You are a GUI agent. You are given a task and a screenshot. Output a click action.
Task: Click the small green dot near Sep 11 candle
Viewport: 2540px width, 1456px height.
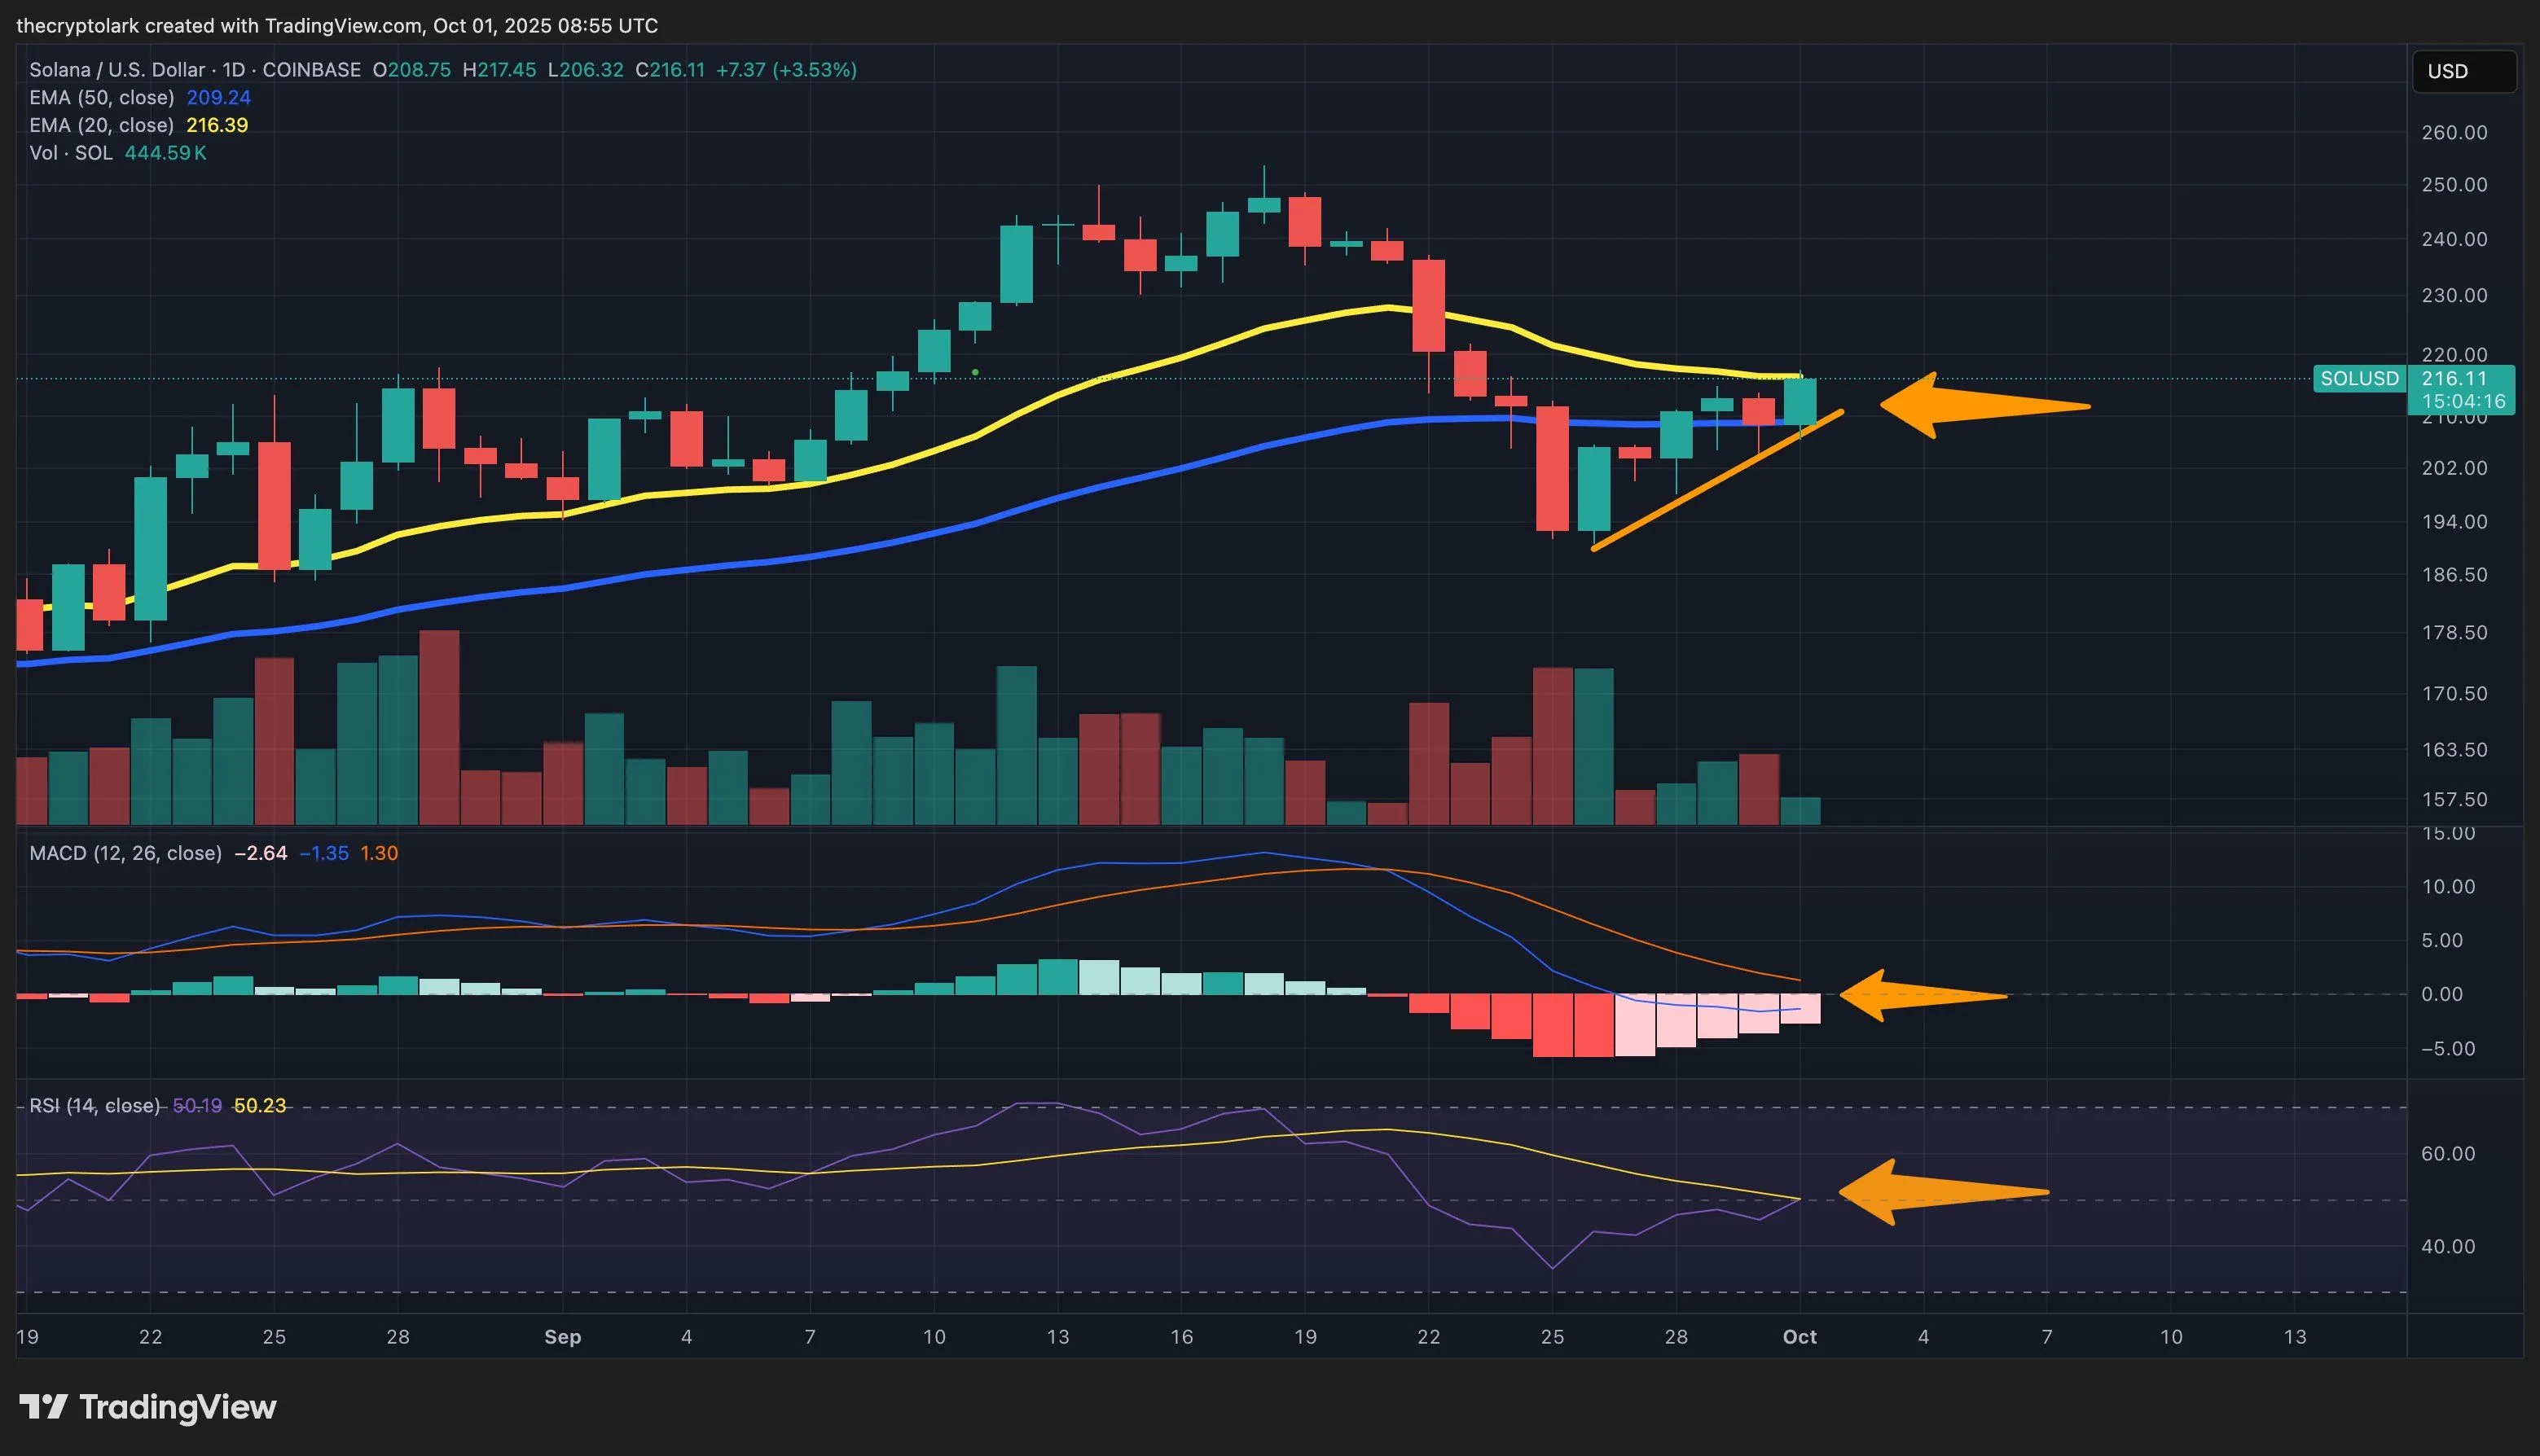click(975, 372)
